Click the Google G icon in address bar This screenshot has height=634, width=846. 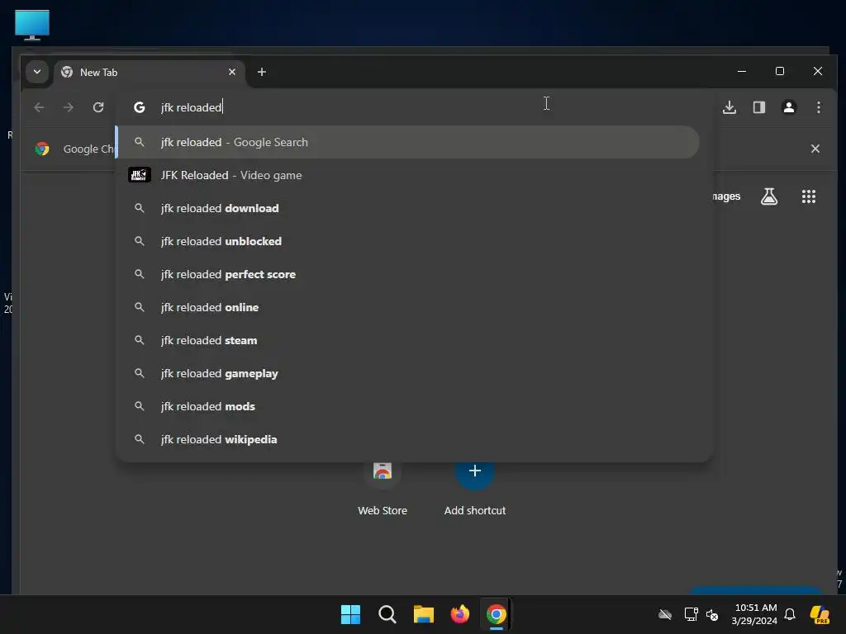click(139, 107)
